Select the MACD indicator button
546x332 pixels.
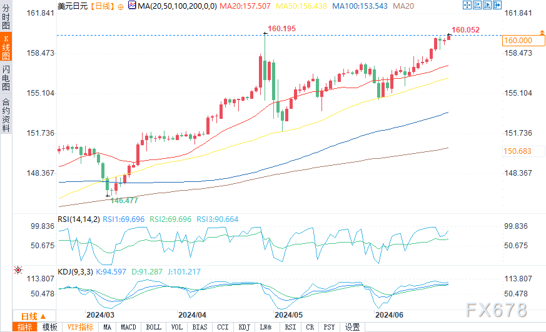coord(128,327)
